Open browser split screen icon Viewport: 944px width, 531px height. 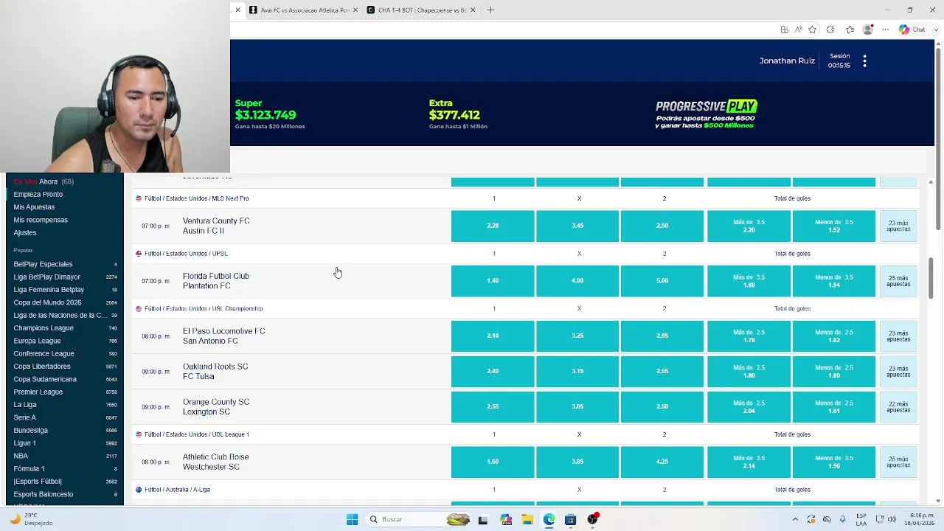pyautogui.click(x=784, y=29)
